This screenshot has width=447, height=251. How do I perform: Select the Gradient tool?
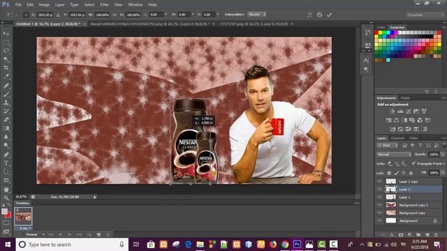[6, 128]
